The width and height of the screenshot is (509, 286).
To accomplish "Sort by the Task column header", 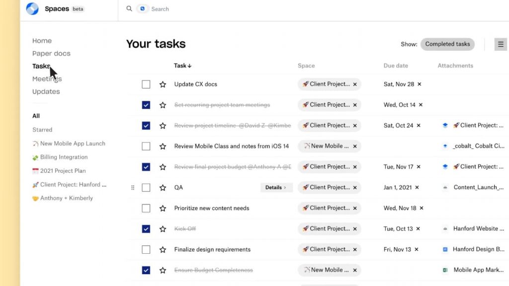I will click(182, 66).
